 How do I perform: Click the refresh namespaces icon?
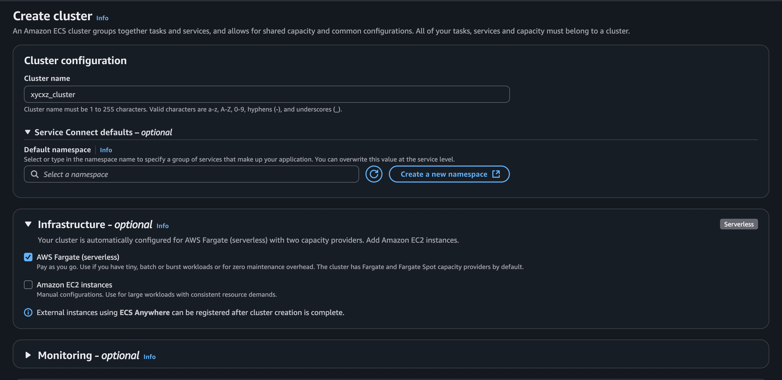click(374, 174)
